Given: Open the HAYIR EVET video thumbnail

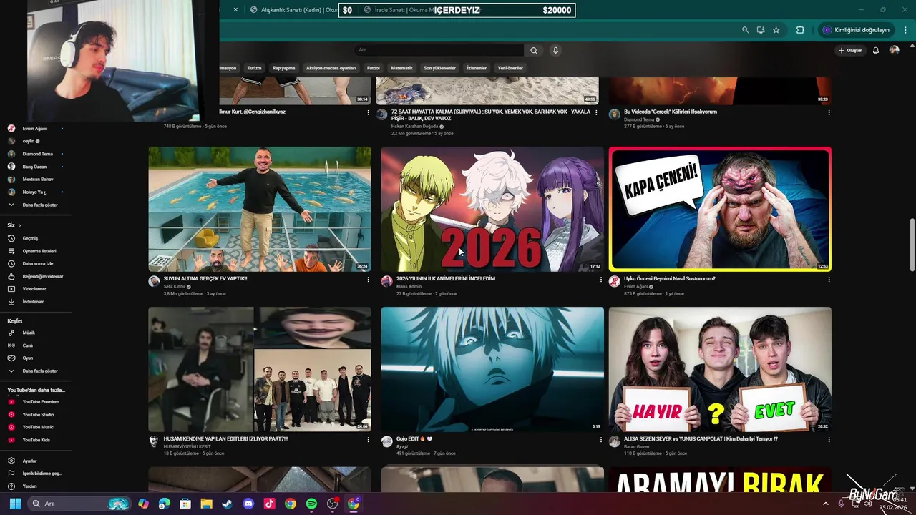Looking at the screenshot, I should (720, 369).
